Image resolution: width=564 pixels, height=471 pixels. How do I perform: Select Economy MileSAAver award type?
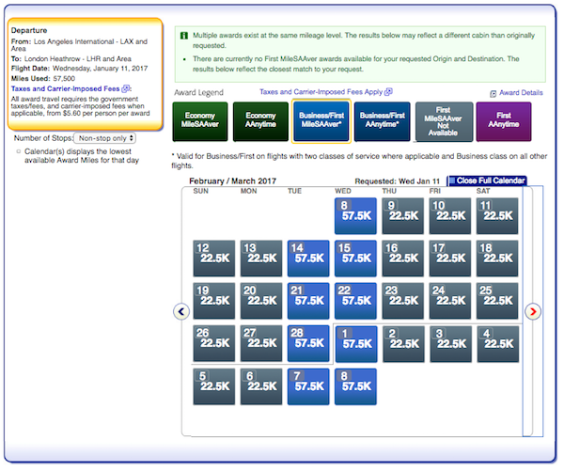200,121
